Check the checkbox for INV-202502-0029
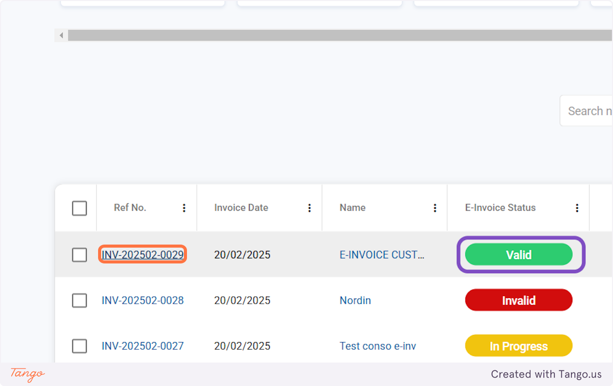The image size is (613, 386). (80, 255)
